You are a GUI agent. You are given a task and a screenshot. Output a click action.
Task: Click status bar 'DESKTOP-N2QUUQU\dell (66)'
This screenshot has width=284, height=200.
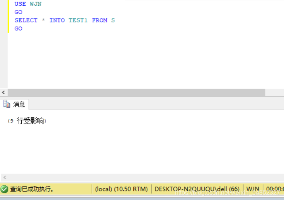197,189
